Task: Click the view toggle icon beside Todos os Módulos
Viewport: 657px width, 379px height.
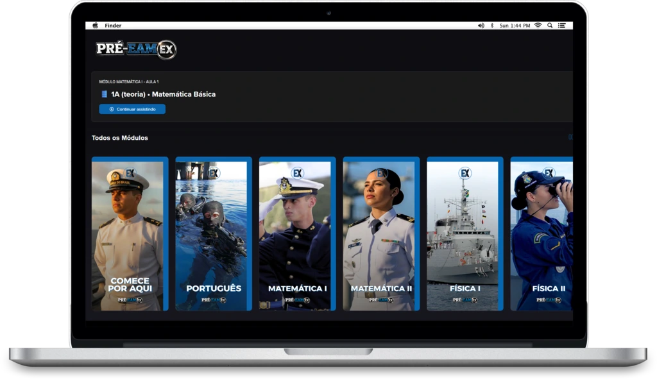Action: (x=570, y=137)
